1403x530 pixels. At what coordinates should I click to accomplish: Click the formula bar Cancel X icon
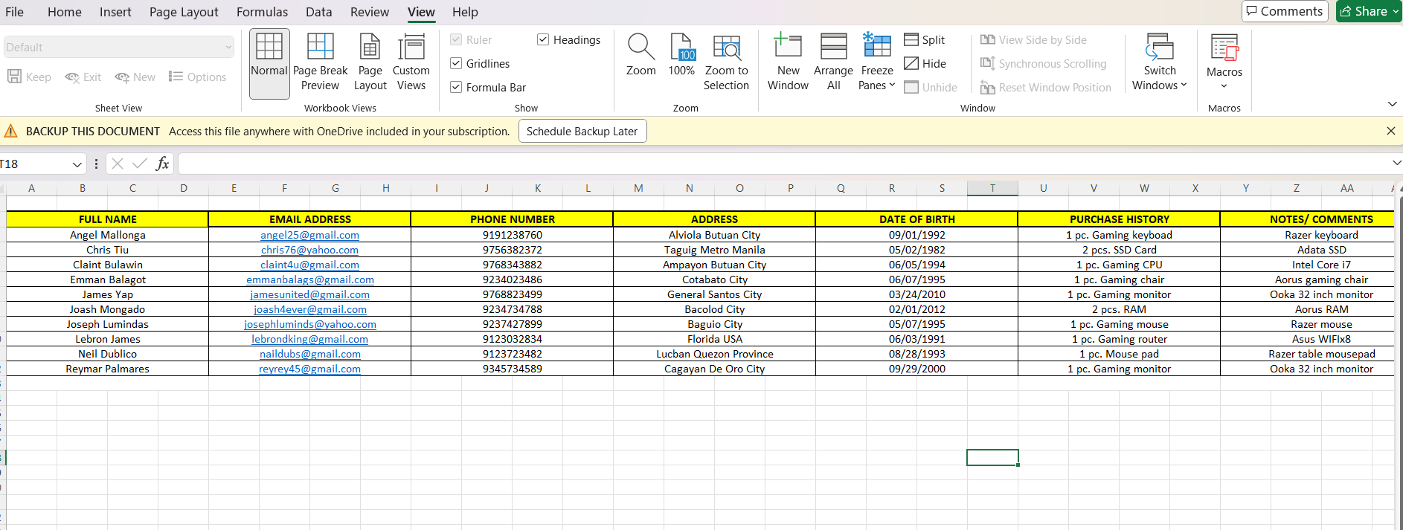coord(117,164)
